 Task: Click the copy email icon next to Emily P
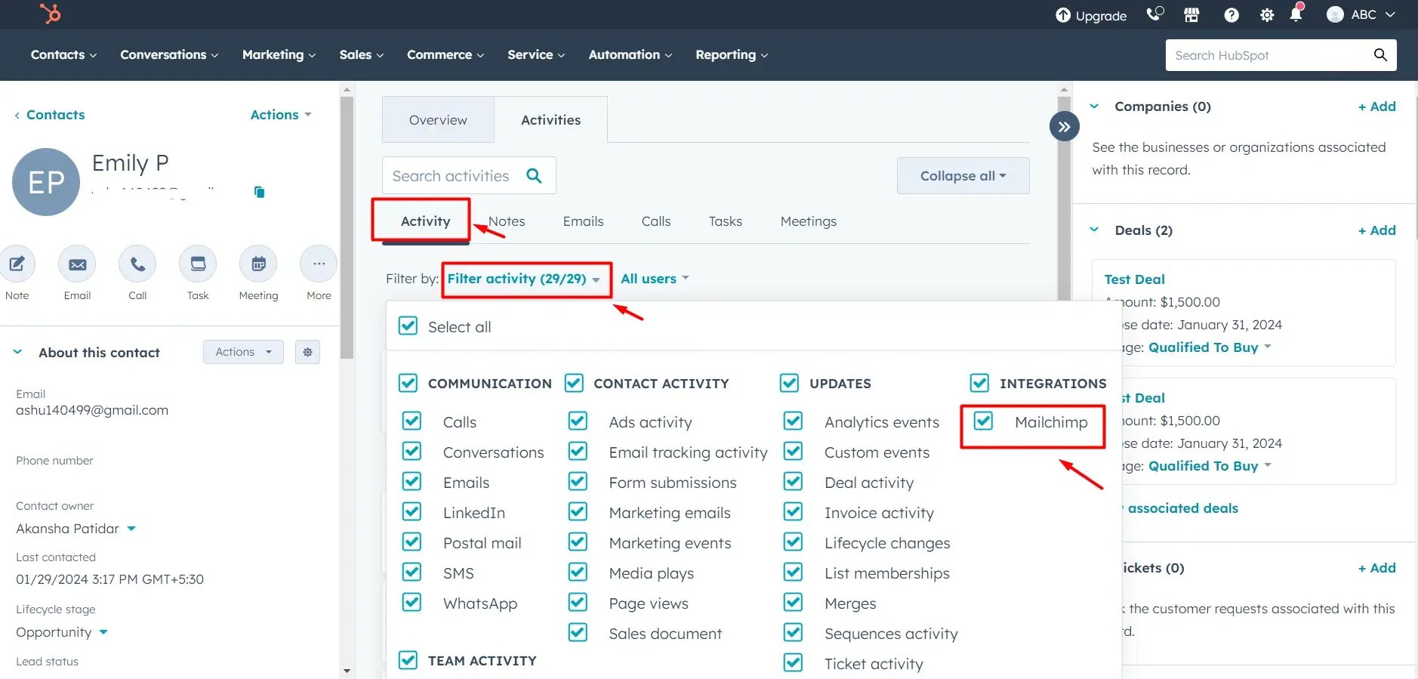click(259, 192)
